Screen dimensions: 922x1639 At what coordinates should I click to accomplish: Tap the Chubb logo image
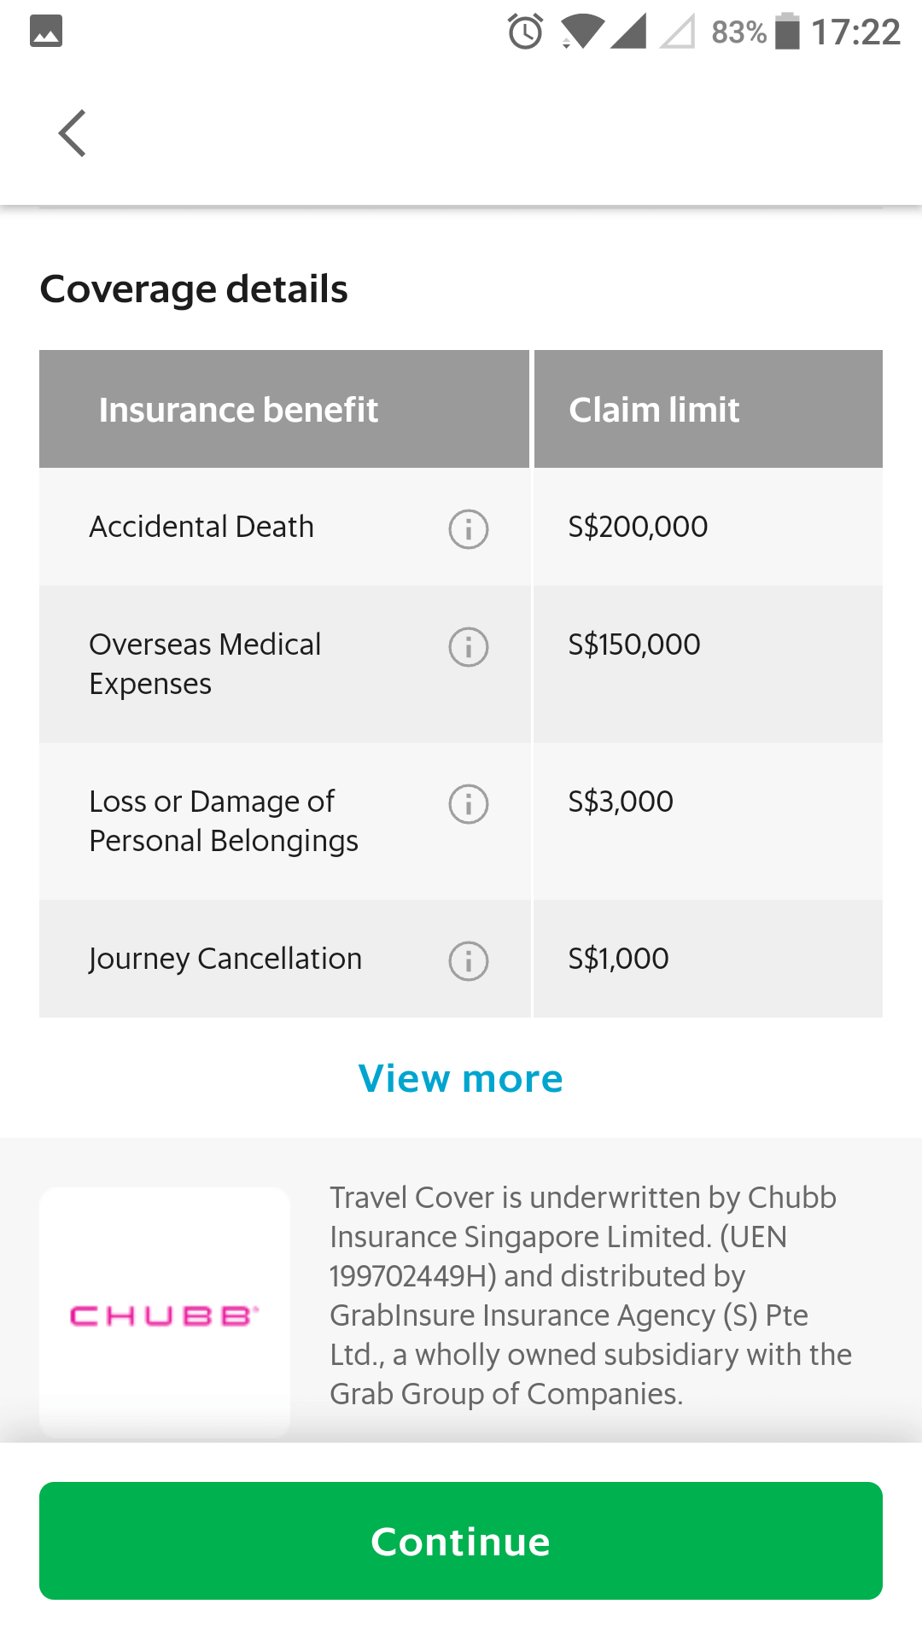[165, 1315]
